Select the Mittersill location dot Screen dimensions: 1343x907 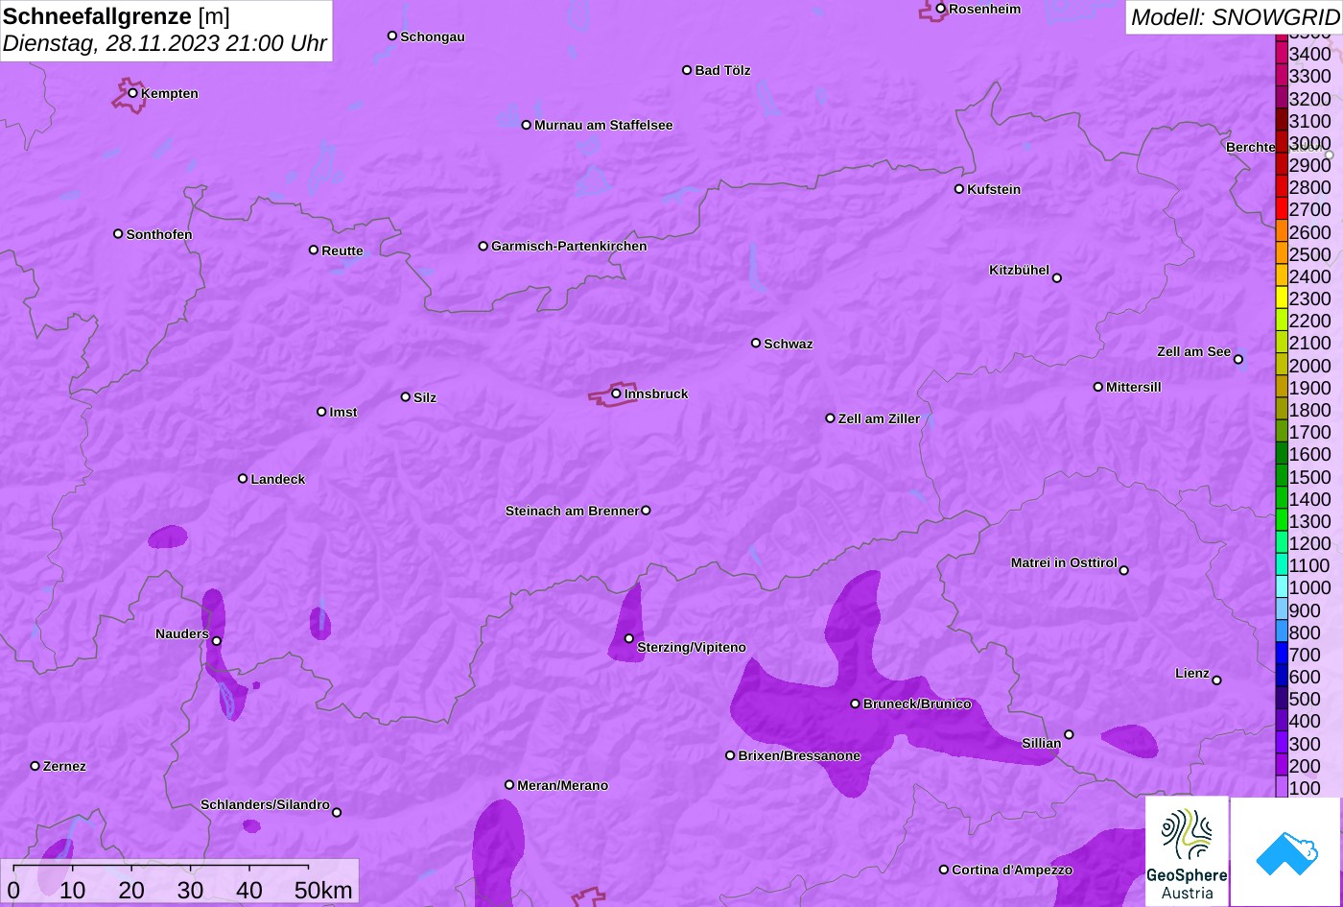click(x=1098, y=387)
